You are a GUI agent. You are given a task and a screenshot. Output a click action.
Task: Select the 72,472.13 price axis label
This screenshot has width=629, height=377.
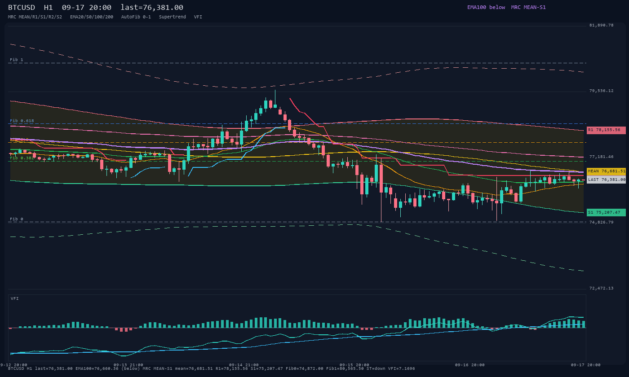point(602,288)
